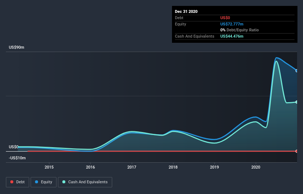Image resolution: width=303 pixels, height=194 pixels.
Task: Select the Equity endpoint marker on chart
Action: coord(296,71)
